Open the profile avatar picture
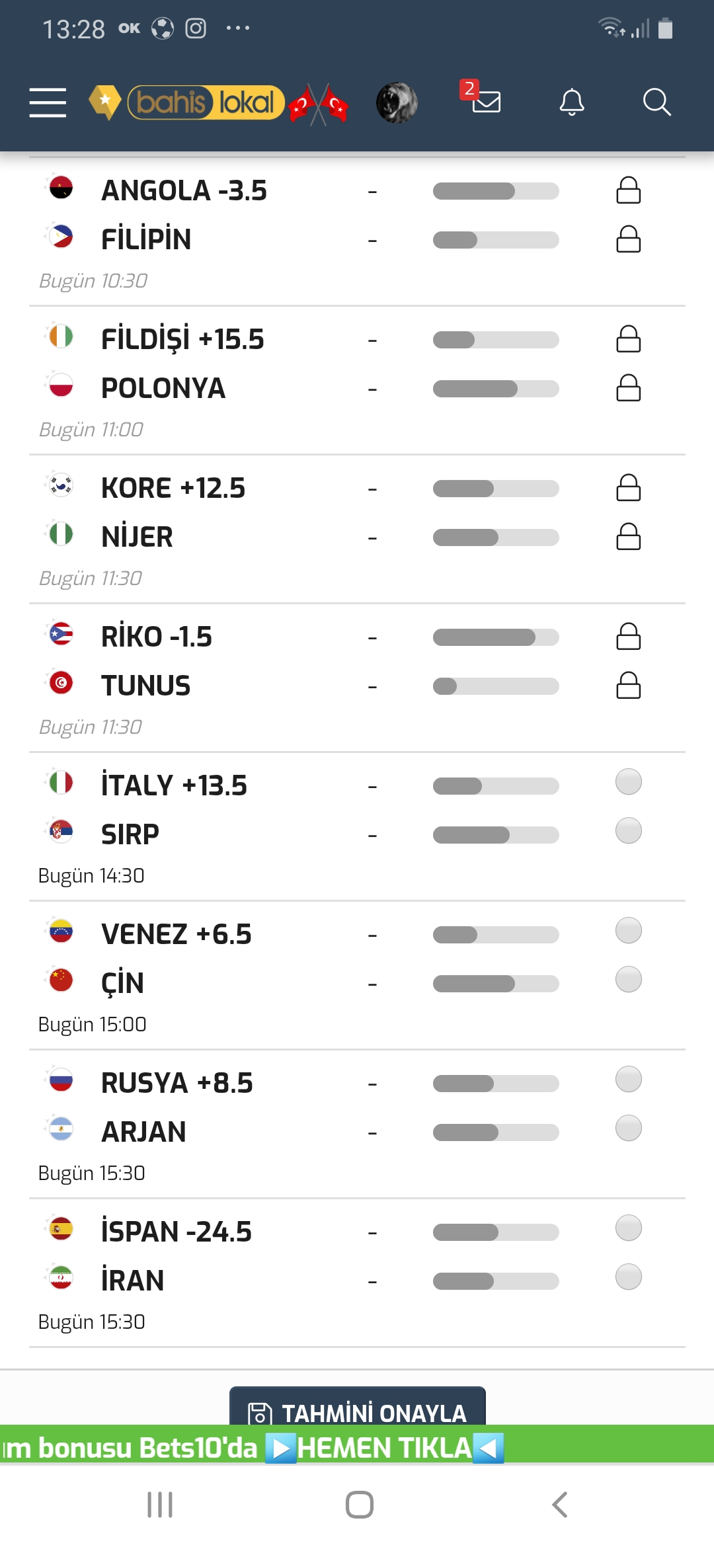 pyautogui.click(x=397, y=102)
